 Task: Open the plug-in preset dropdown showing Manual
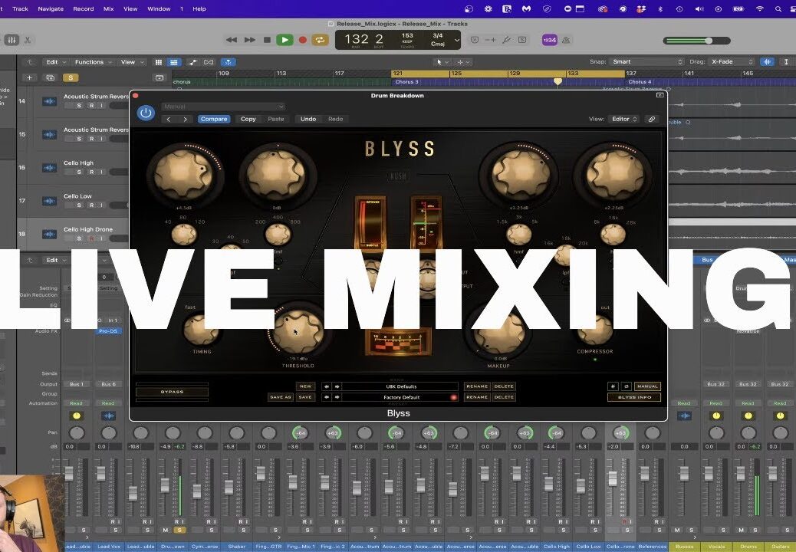(x=223, y=107)
